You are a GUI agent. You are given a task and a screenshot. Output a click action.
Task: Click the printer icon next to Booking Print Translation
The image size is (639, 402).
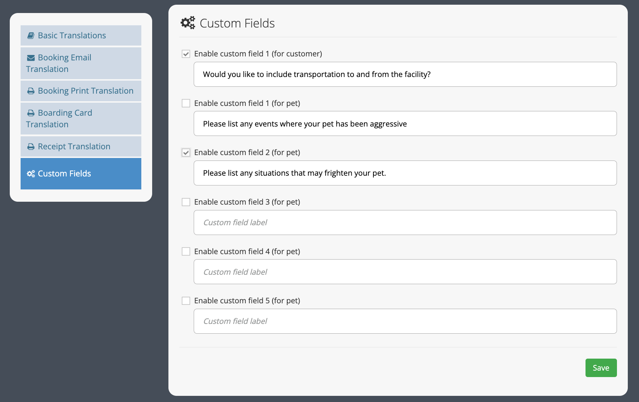click(31, 91)
